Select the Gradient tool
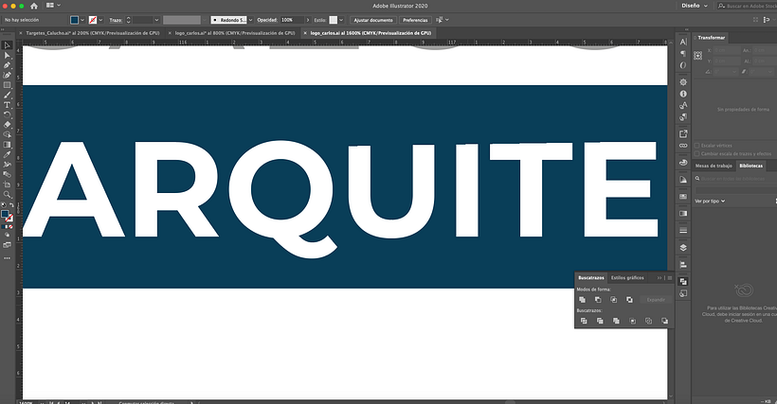This screenshot has height=404, width=777. (x=7, y=145)
